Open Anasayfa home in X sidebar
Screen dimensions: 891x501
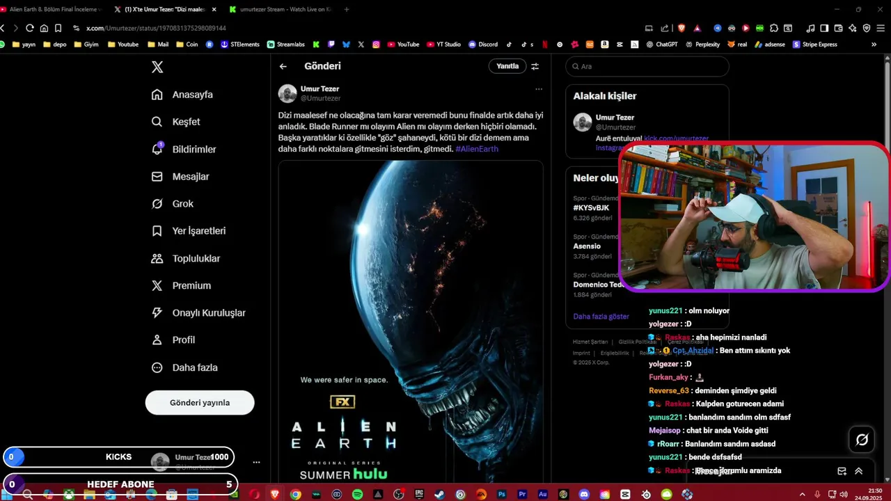tap(182, 95)
